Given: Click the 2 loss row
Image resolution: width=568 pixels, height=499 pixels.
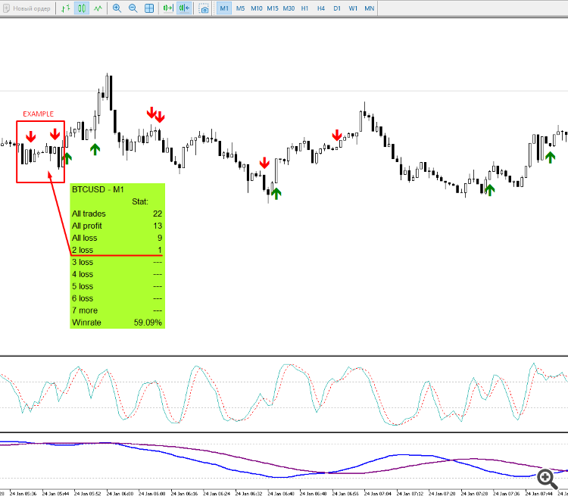Looking at the screenshot, I should pos(117,250).
